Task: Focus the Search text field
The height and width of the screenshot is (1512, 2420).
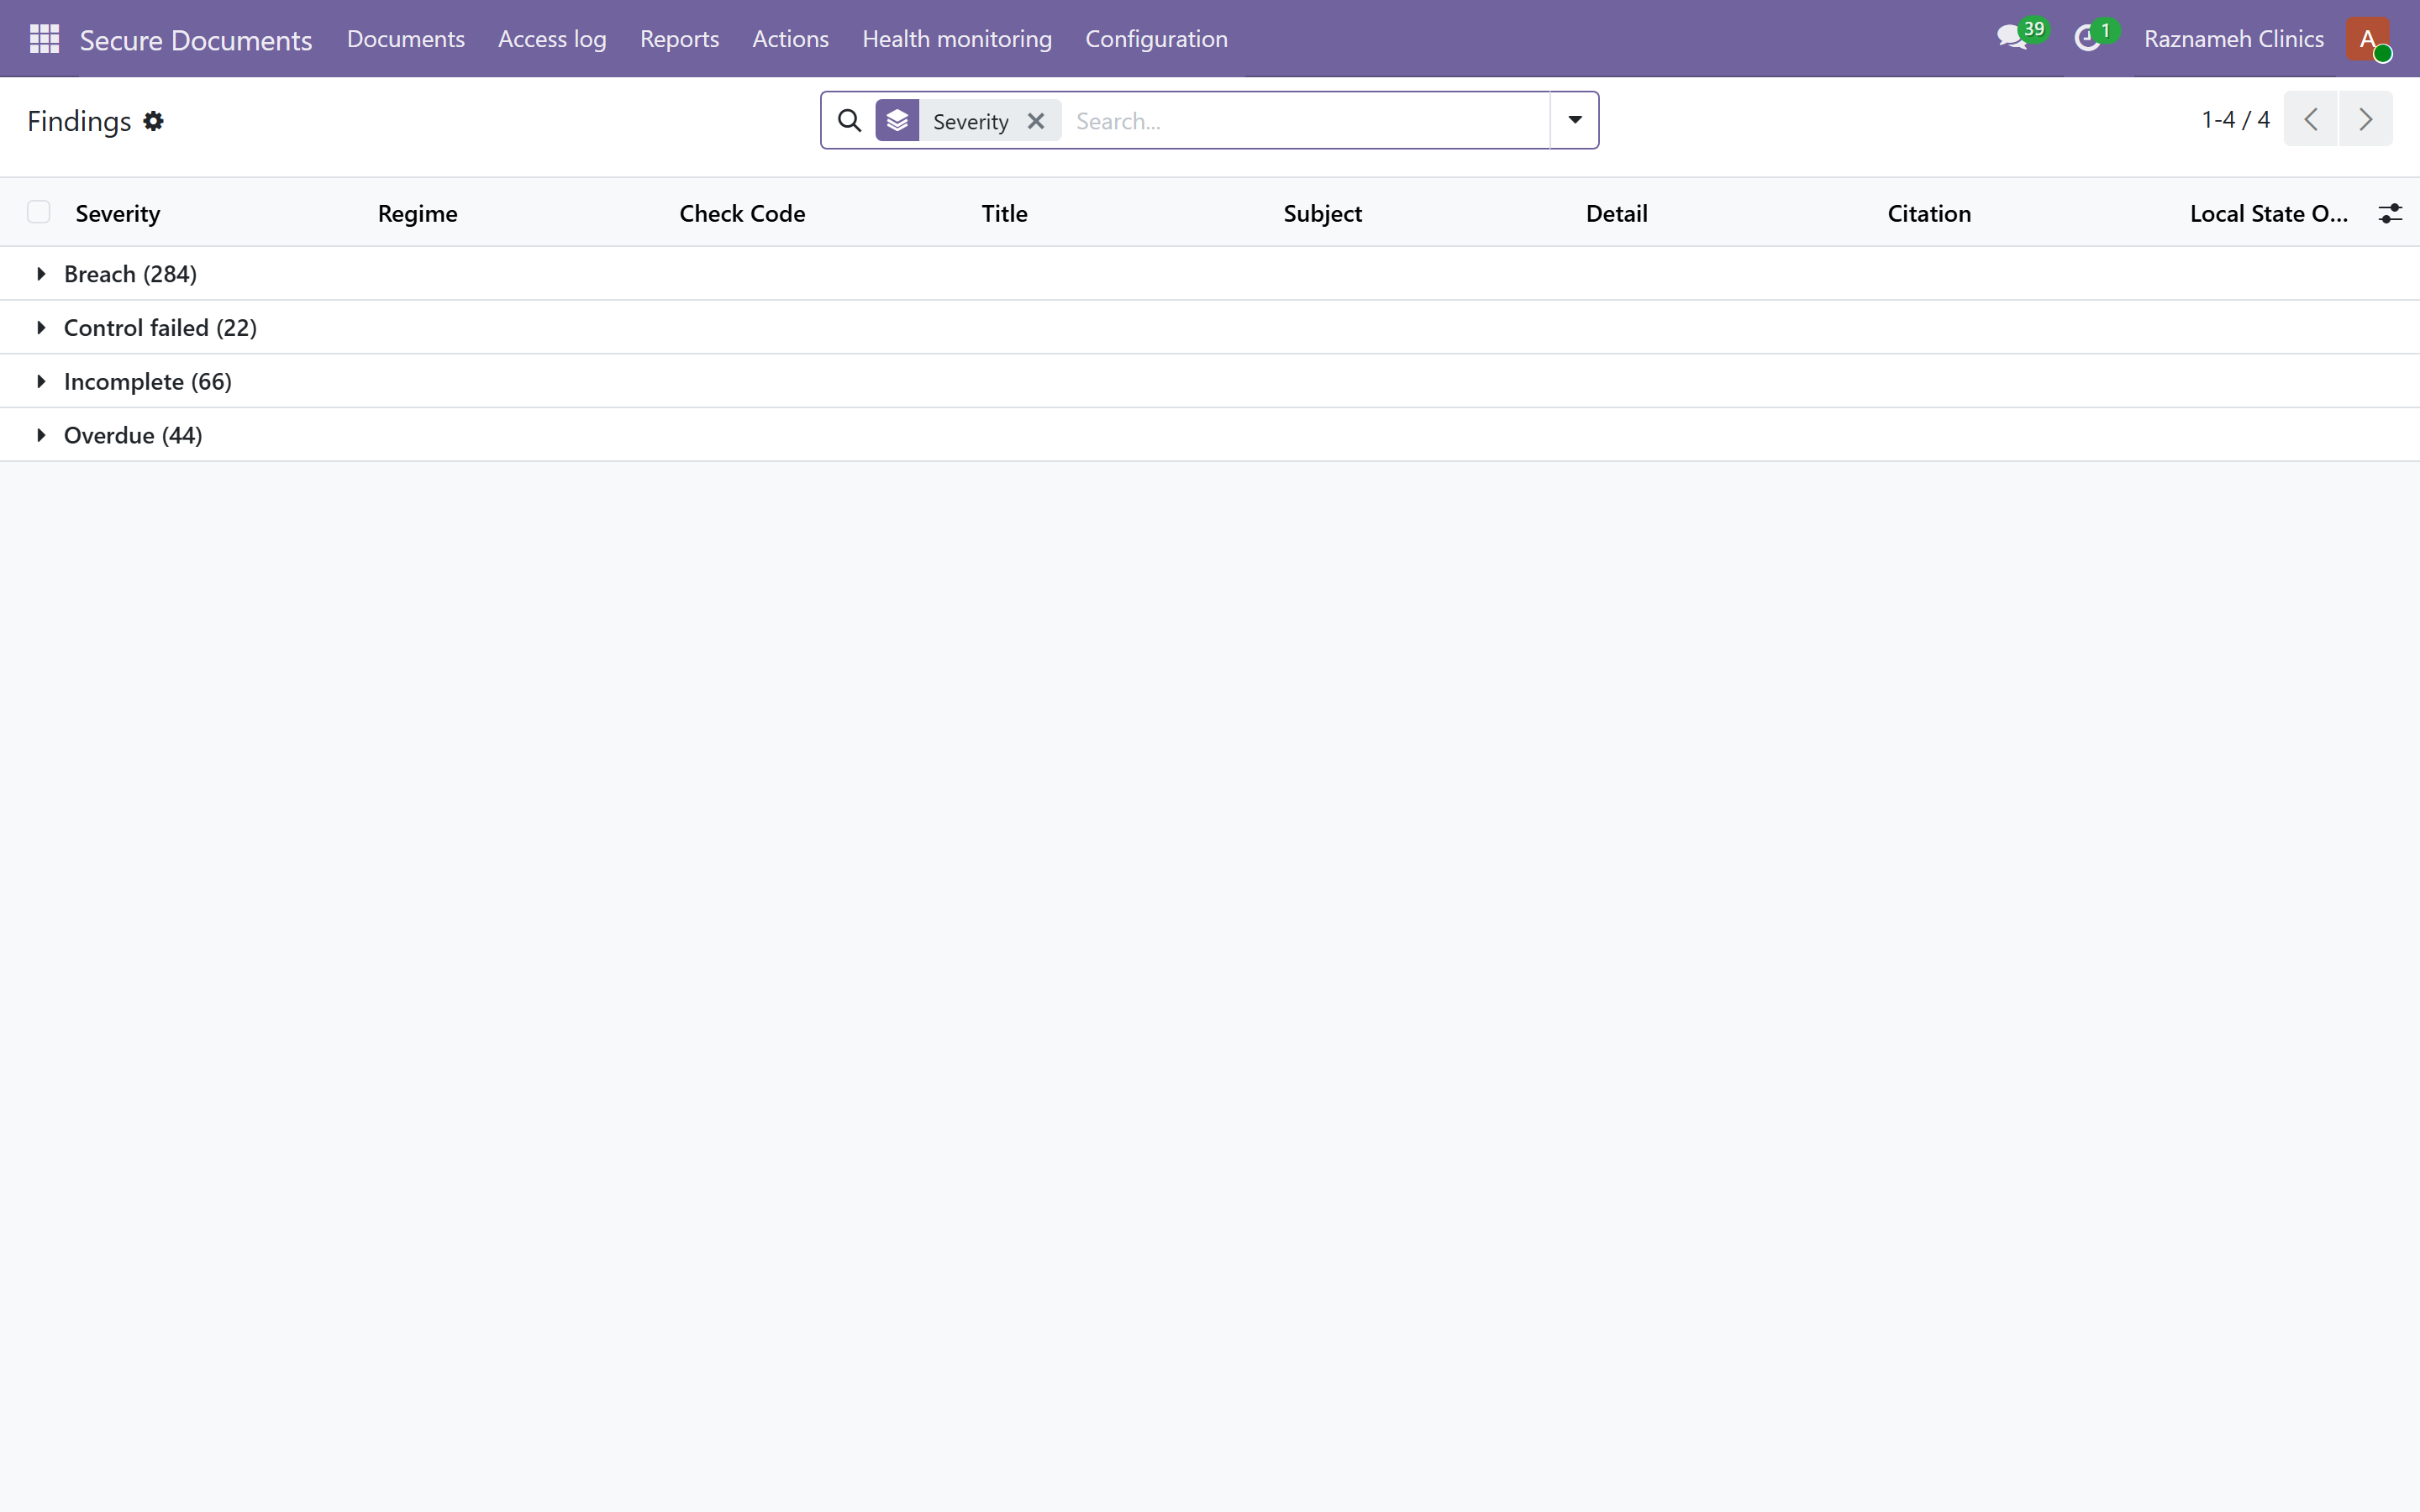Action: click(x=1305, y=121)
